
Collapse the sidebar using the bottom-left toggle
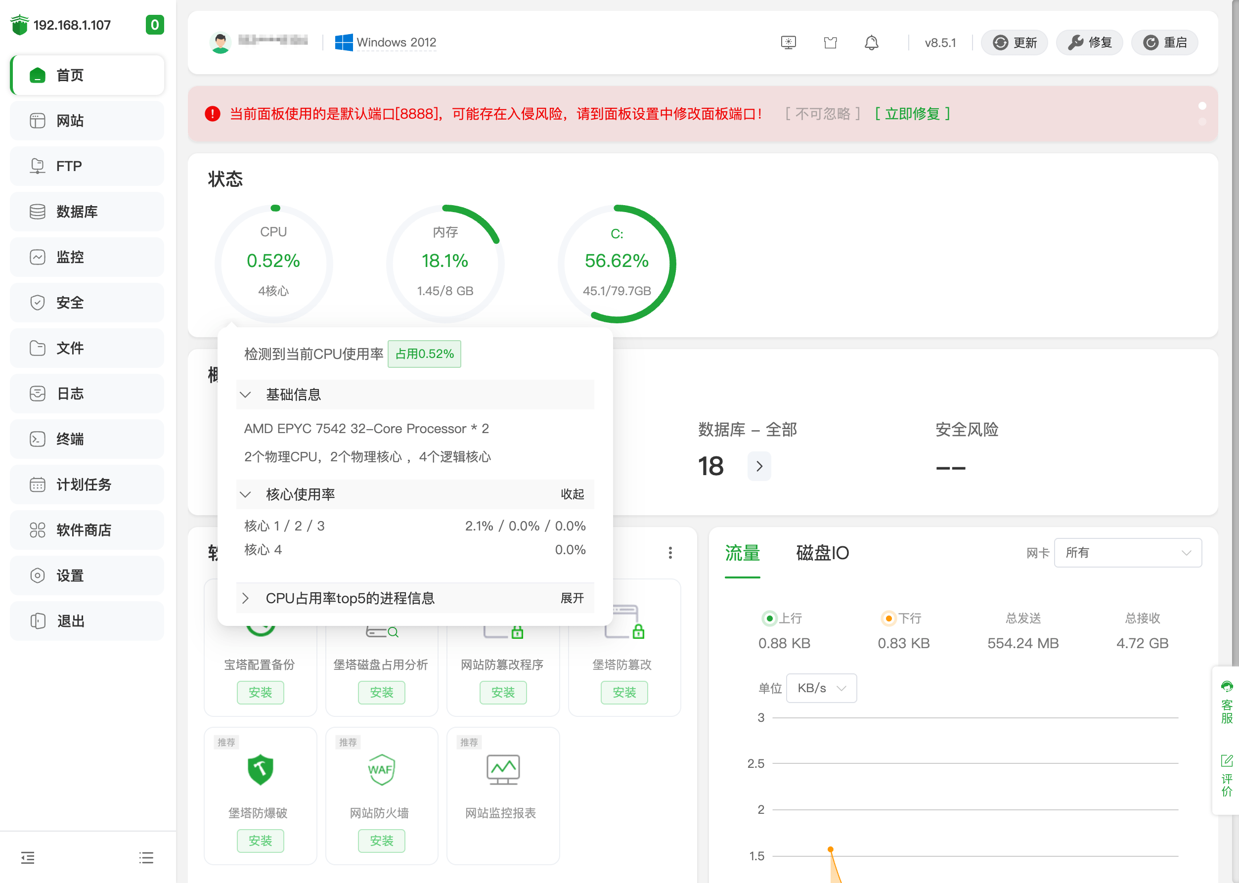28,857
